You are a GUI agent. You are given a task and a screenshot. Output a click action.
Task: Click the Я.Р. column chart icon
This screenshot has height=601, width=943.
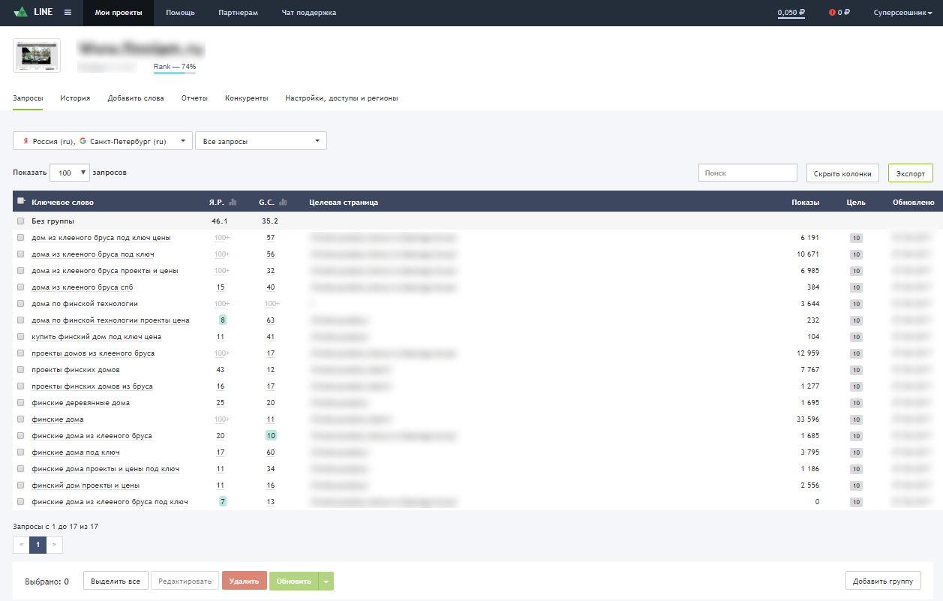[x=233, y=202]
